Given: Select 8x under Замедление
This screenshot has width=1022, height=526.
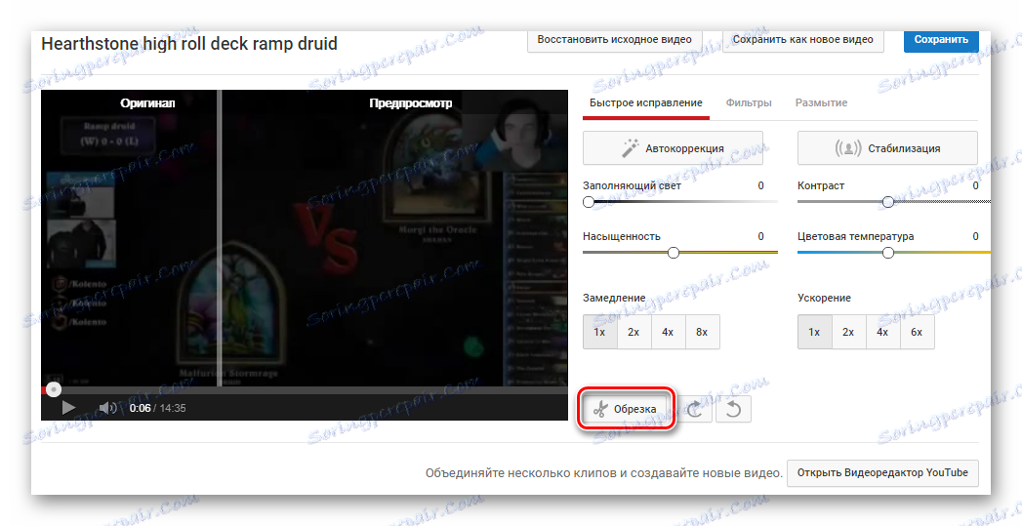Looking at the screenshot, I should point(702,332).
